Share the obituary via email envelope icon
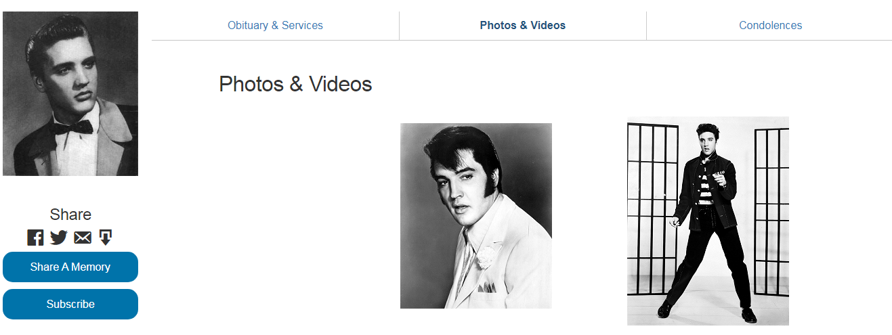 [x=83, y=238]
